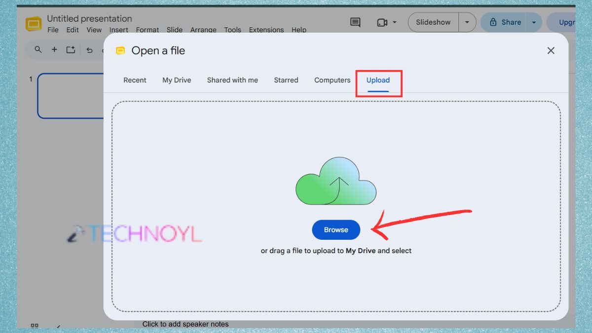Open the Extensions menu
The image size is (592, 333).
[266, 30]
